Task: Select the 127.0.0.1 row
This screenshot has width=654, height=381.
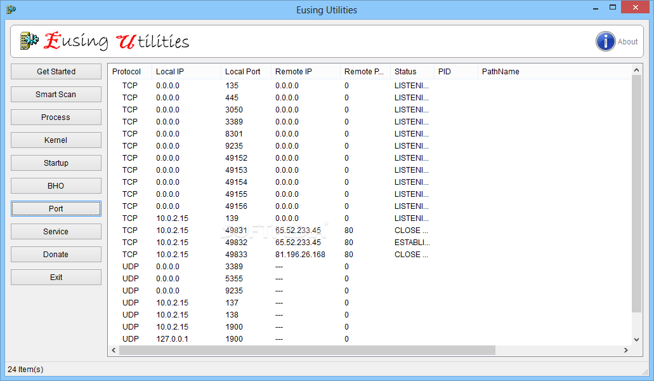Action: [x=370, y=339]
